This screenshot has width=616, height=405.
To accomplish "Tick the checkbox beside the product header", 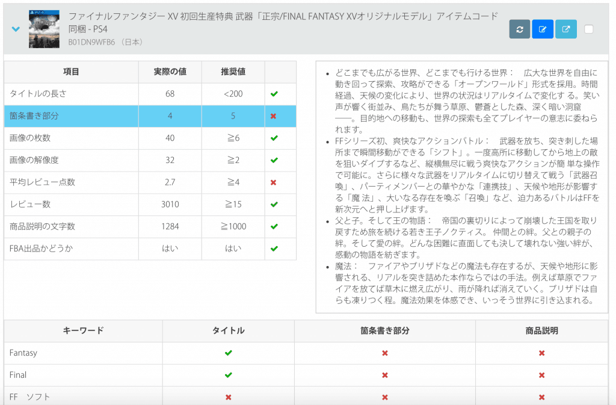I will pos(588,29).
